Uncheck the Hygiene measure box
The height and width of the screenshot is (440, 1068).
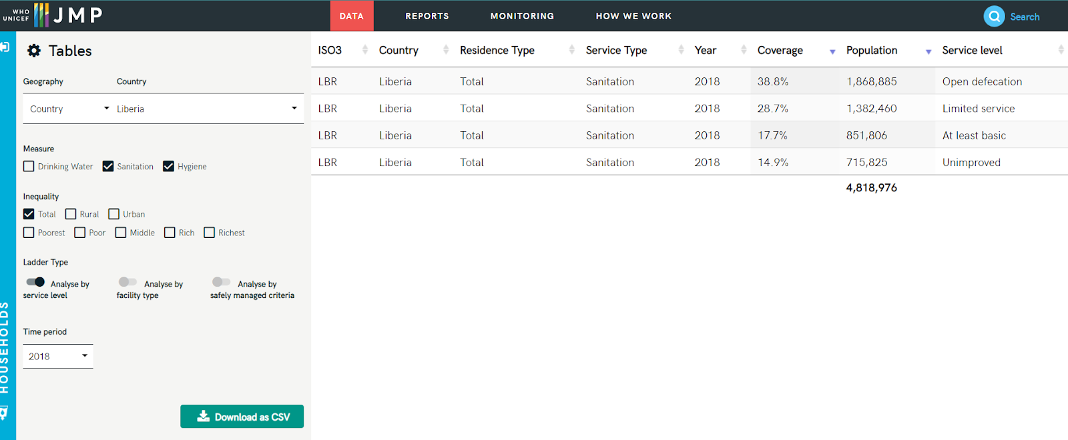[168, 166]
